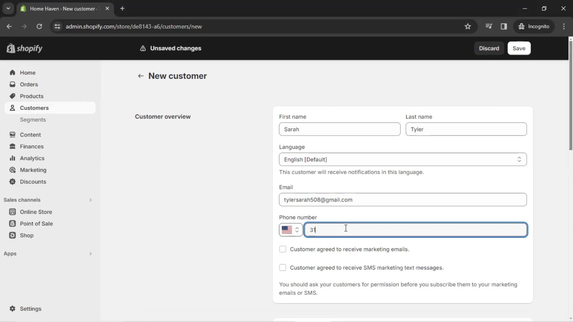Open the Apps section expander
The image size is (573, 322).
coord(90,254)
